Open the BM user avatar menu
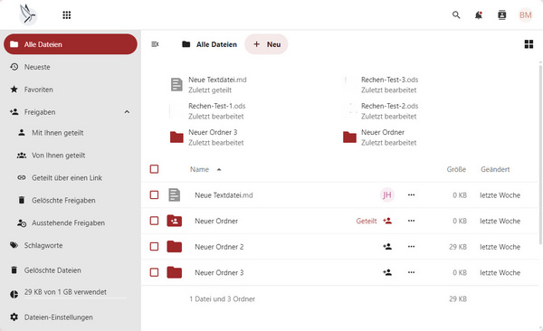543x331 pixels. [525, 14]
